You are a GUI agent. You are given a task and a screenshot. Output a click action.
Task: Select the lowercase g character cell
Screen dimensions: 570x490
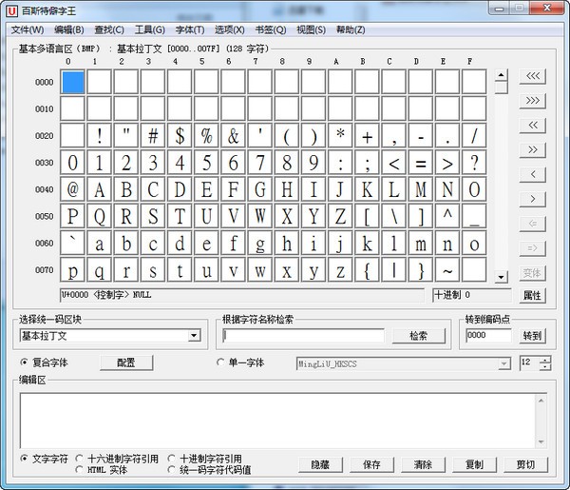pos(260,244)
